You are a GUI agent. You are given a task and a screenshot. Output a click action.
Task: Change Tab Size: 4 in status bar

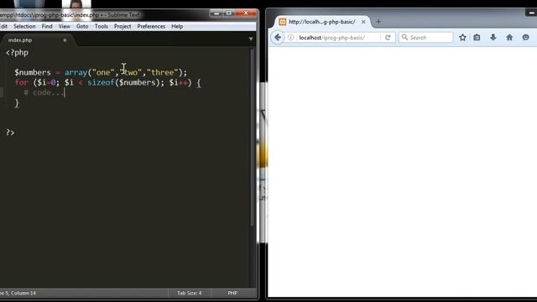click(189, 293)
